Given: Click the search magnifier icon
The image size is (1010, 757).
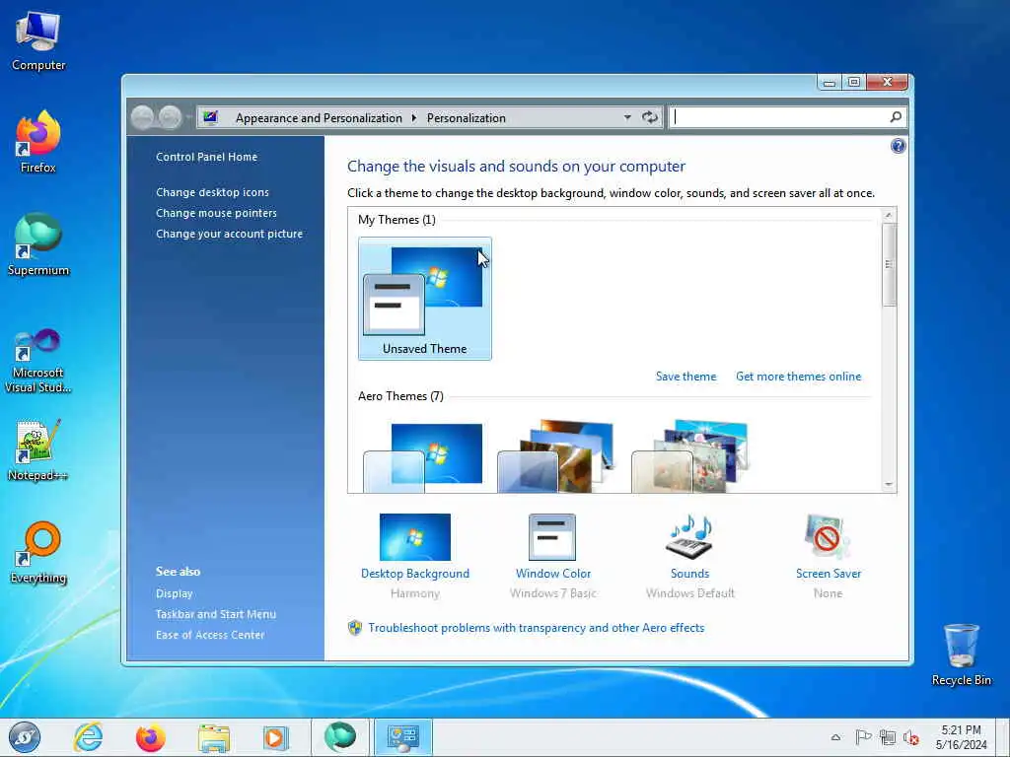Looking at the screenshot, I should pyautogui.click(x=896, y=117).
